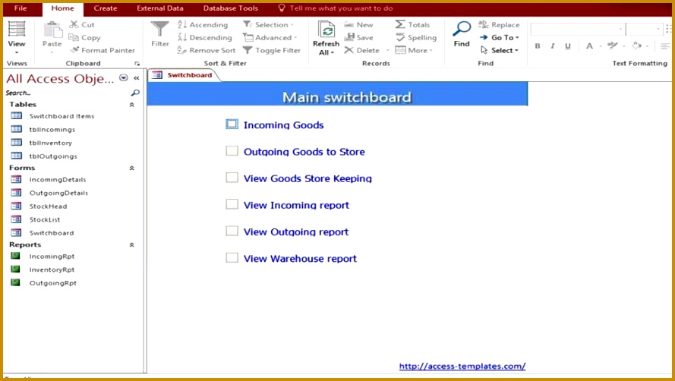This screenshot has width=675, height=381.
Task: Activate the Format Painter brush
Action: (x=74, y=50)
